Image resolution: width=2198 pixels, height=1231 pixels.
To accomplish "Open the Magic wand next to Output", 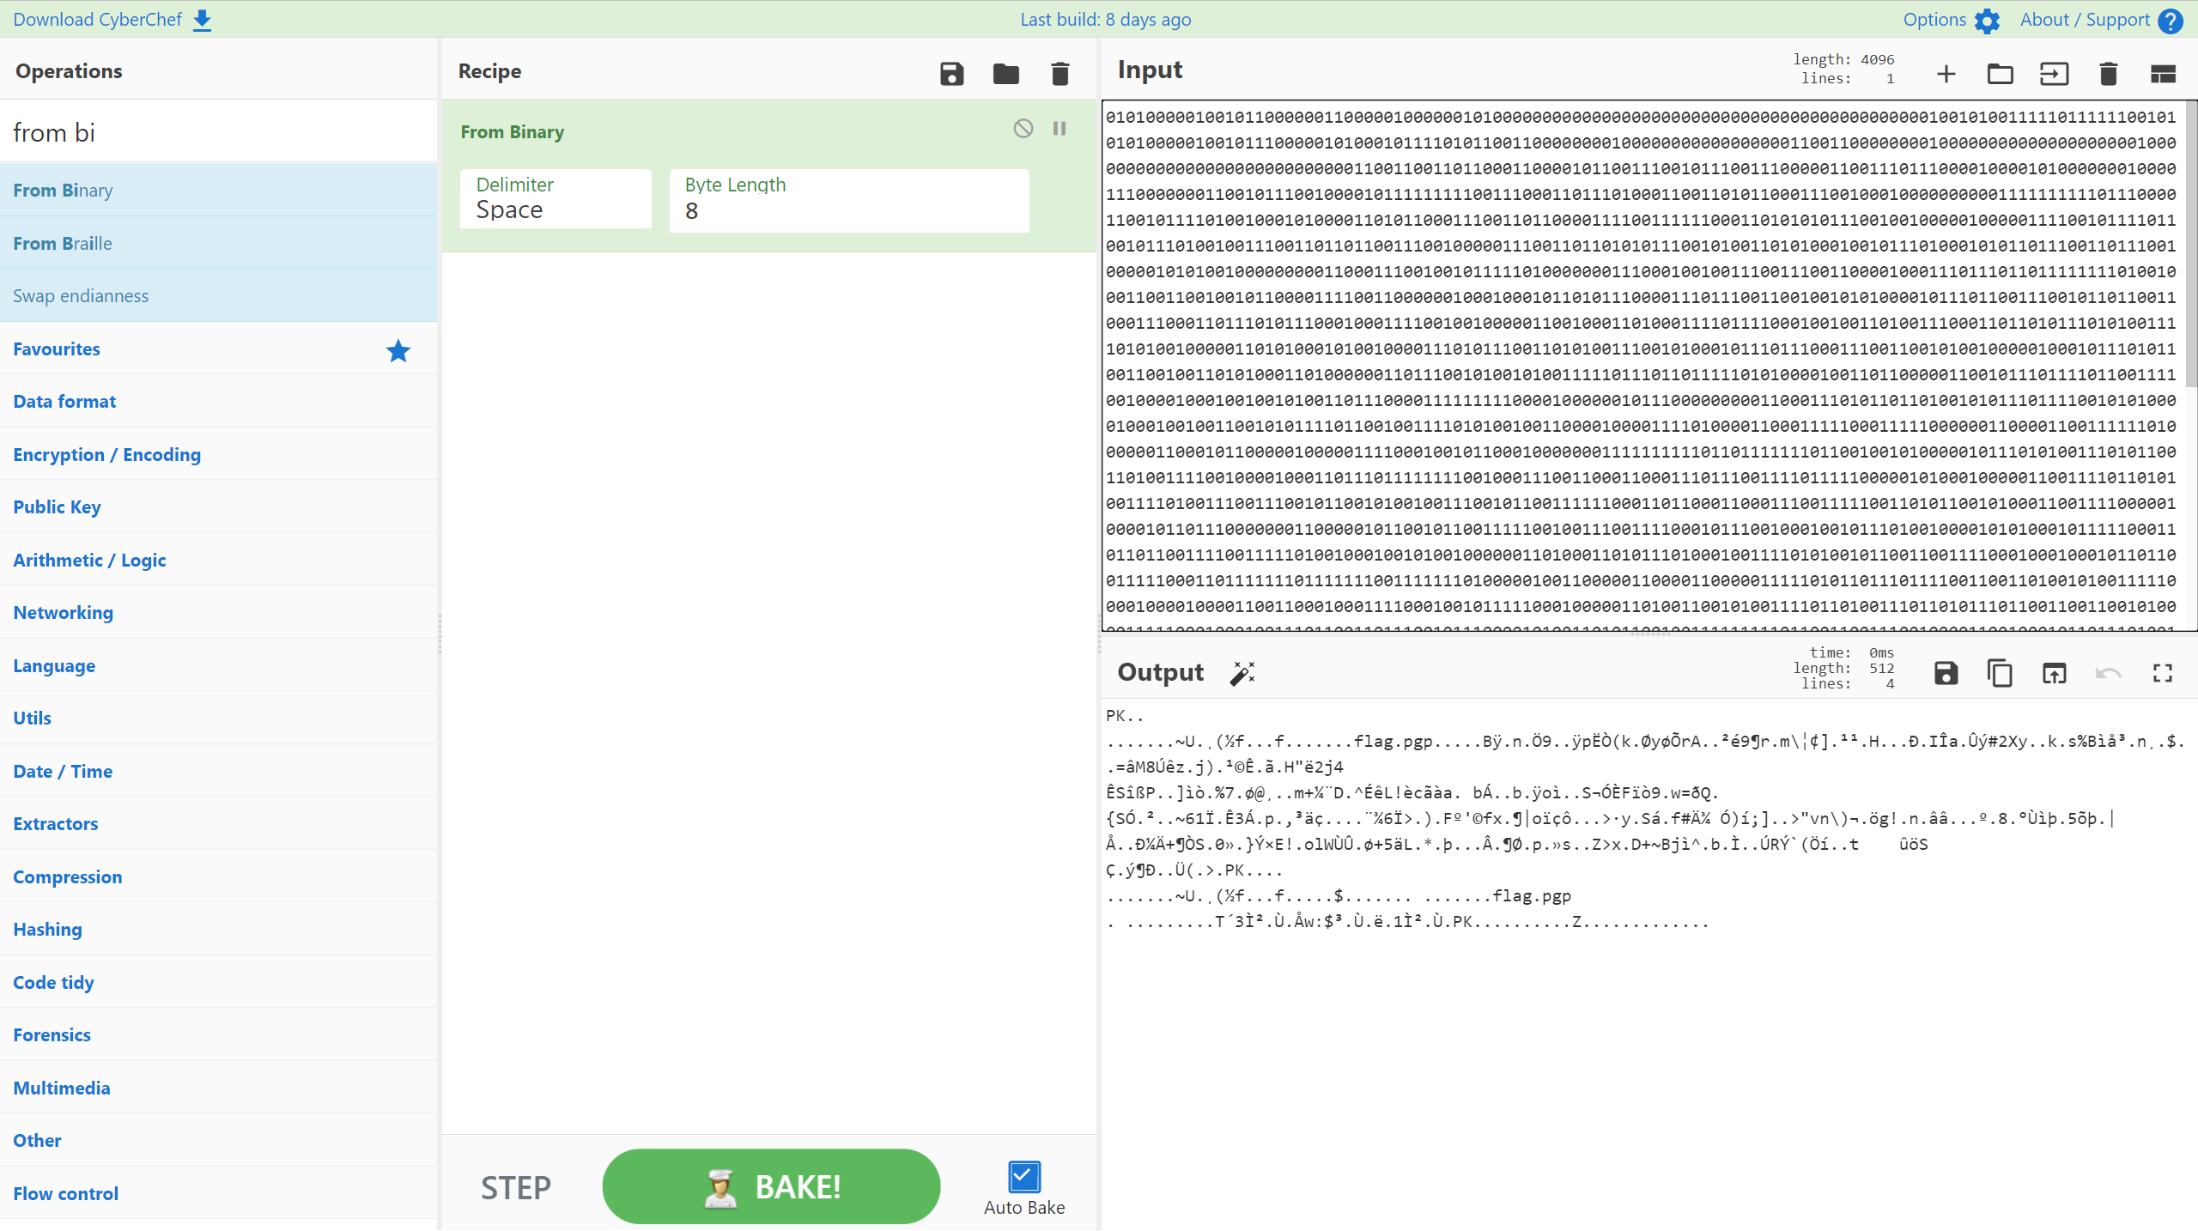I will pos(1242,673).
